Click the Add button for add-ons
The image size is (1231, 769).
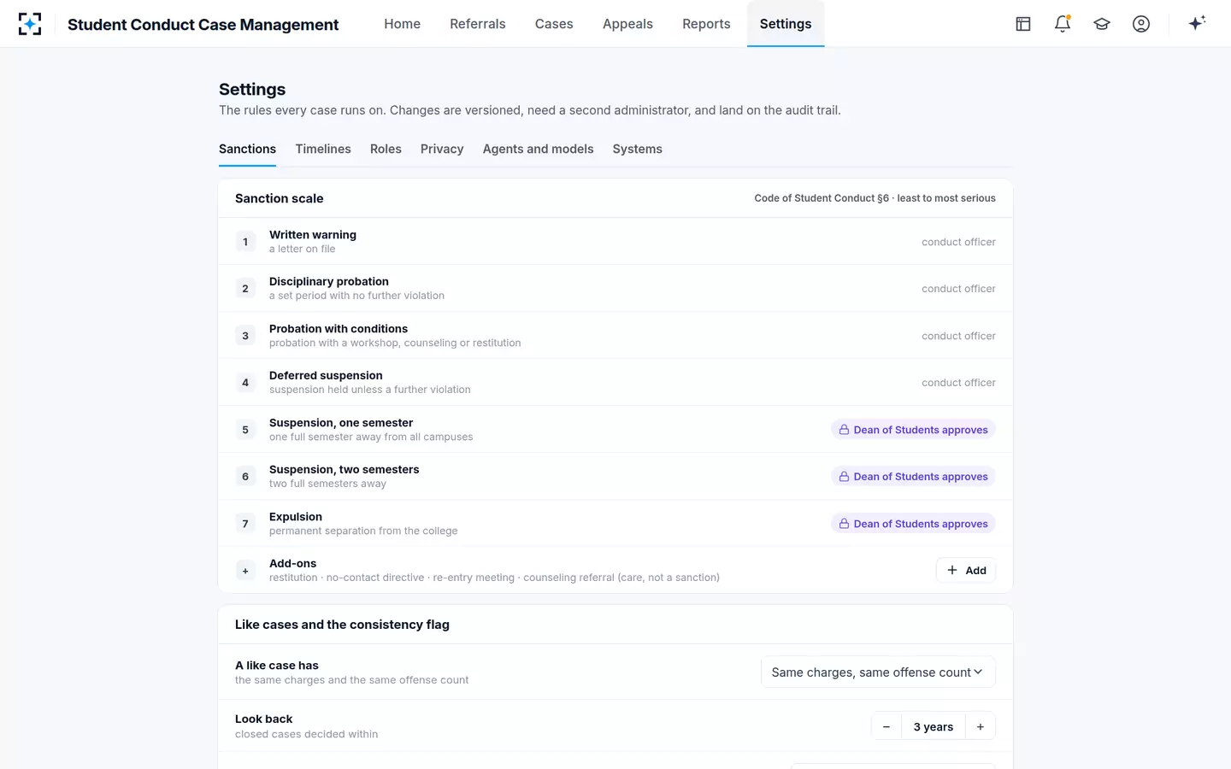(966, 571)
